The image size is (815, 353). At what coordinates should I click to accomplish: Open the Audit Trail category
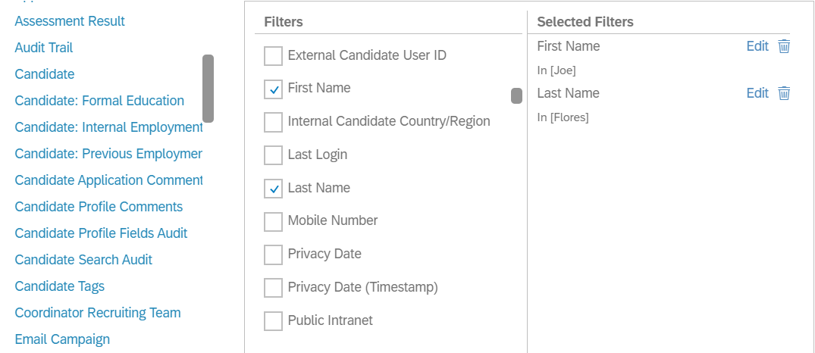pos(44,48)
